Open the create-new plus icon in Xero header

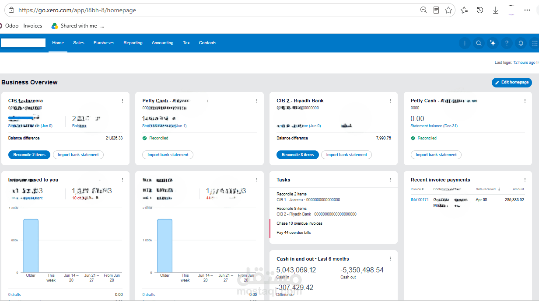click(465, 43)
